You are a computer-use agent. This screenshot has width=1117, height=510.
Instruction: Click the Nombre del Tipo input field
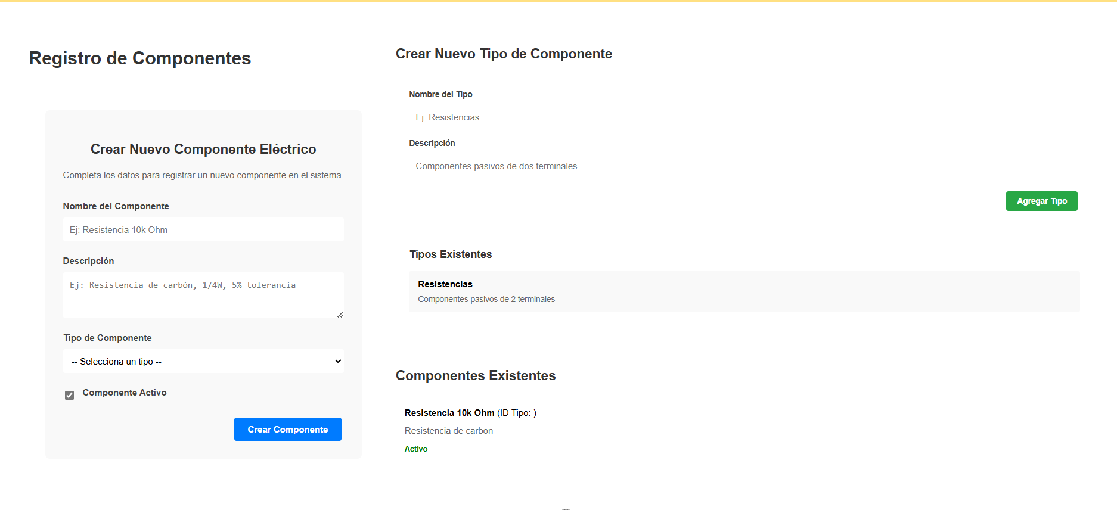(x=743, y=117)
